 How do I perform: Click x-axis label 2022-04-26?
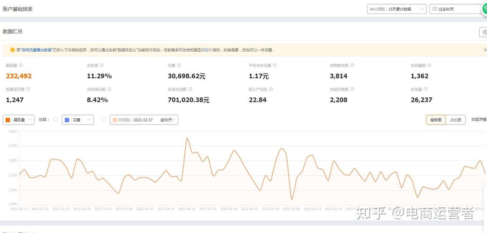click(x=229, y=209)
